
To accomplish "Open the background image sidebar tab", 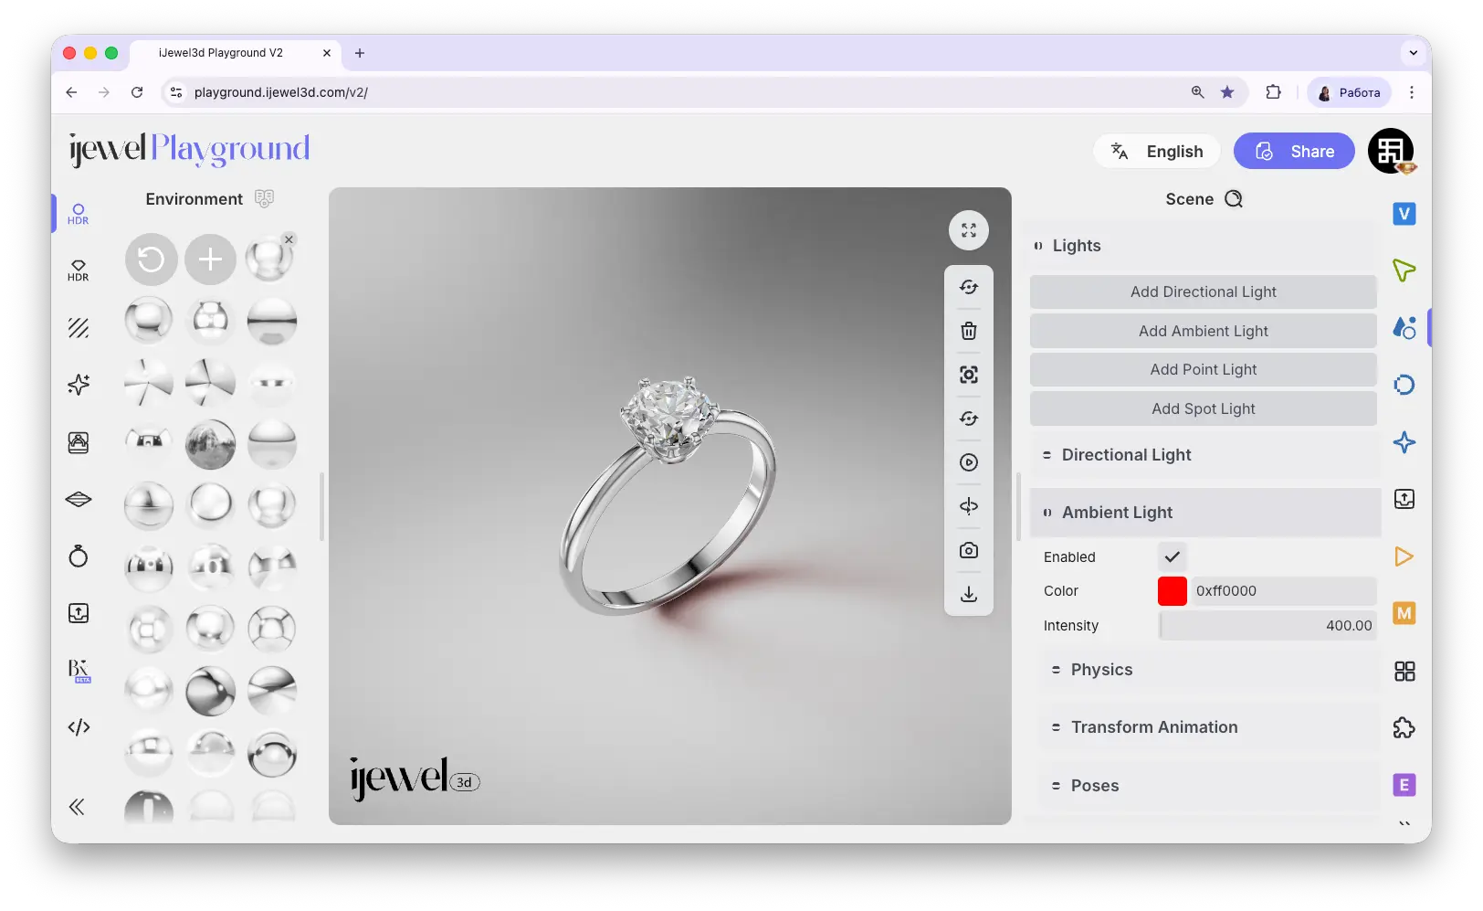I will pos(79,442).
